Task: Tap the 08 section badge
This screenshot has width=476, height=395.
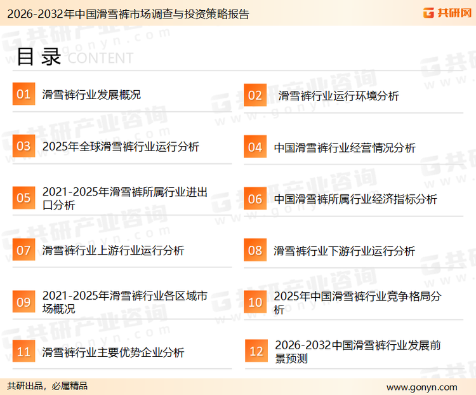Action: [x=255, y=250]
